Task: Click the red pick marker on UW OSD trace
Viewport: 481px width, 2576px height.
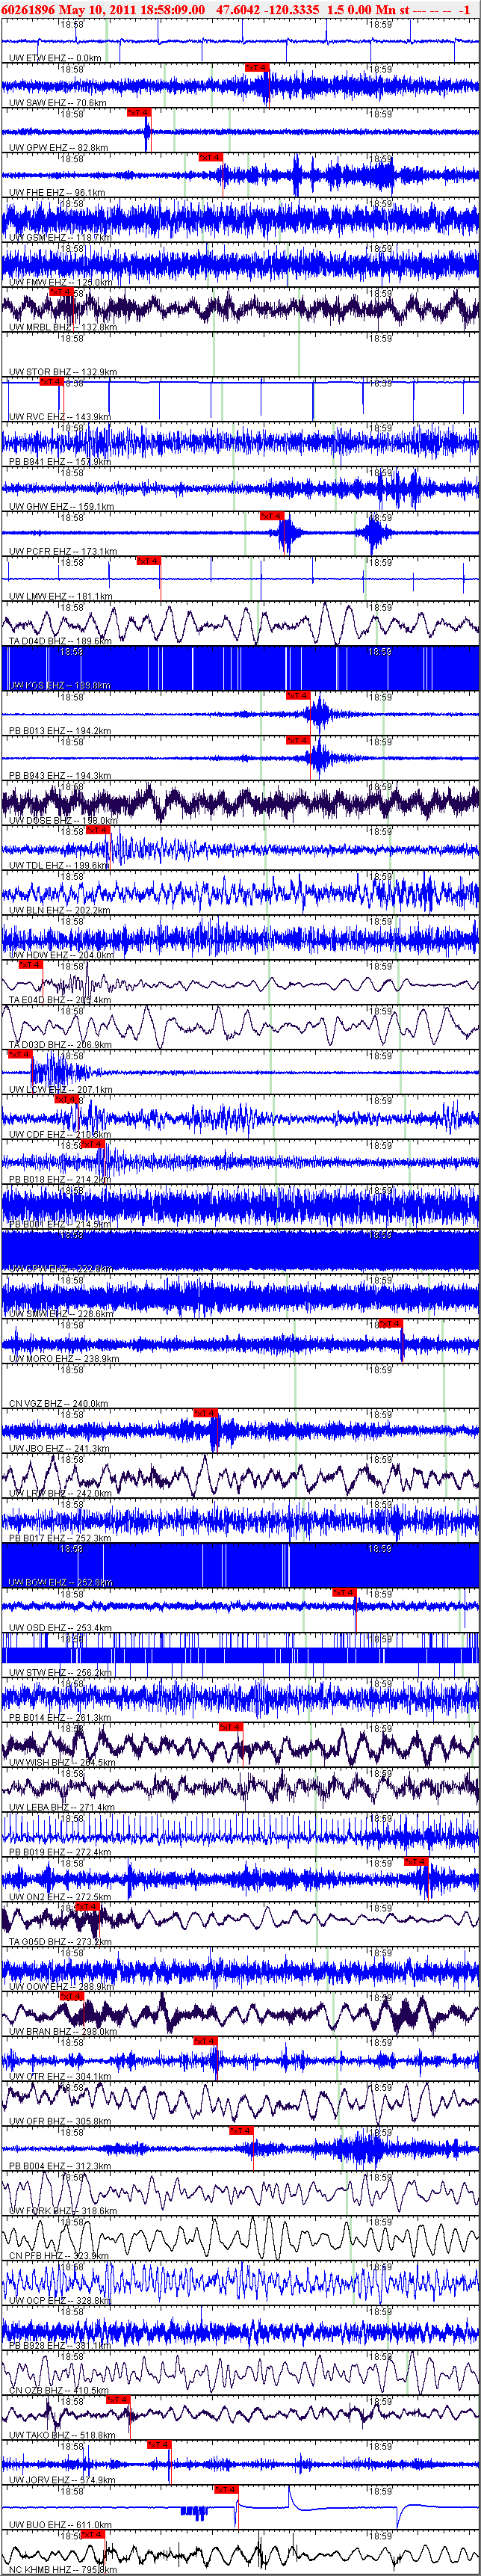Action: click(344, 1592)
